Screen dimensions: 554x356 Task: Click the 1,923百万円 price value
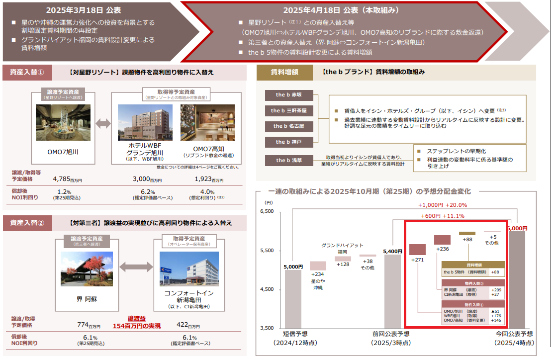click(209, 179)
